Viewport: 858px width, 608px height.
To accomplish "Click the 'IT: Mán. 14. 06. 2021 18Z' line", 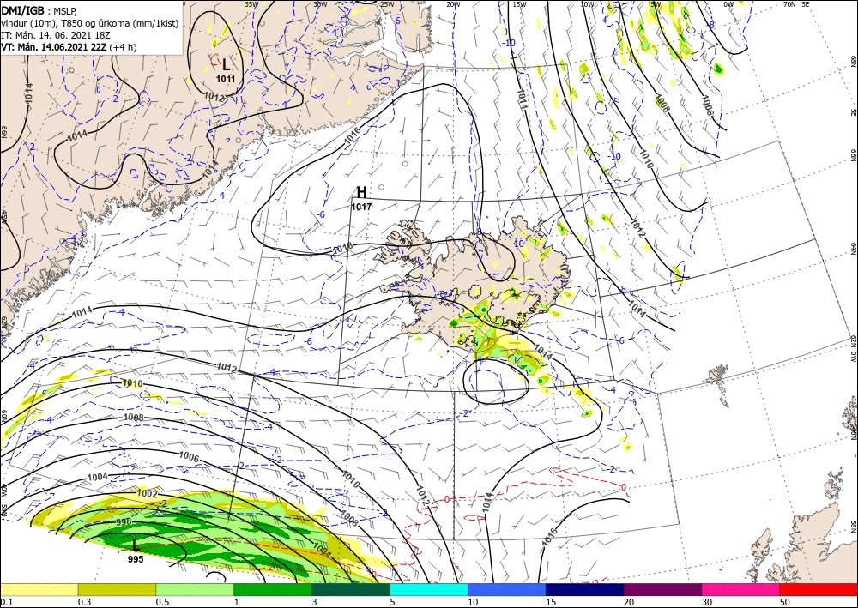I will click(x=56, y=35).
